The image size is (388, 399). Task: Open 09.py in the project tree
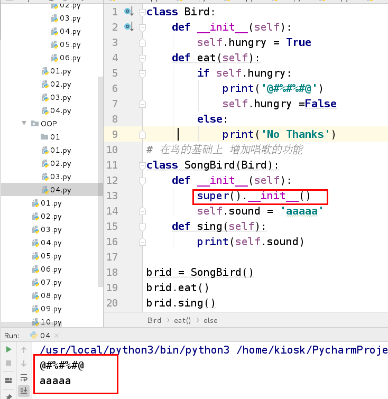[47, 309]
